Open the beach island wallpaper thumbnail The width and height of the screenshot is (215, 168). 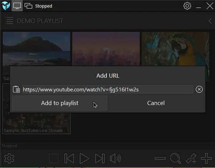click(x=37, y=49)
